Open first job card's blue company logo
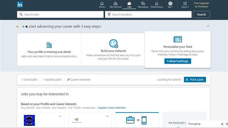Image resolution: width=228 pixels, height=128 pixels. pos(29,120)
